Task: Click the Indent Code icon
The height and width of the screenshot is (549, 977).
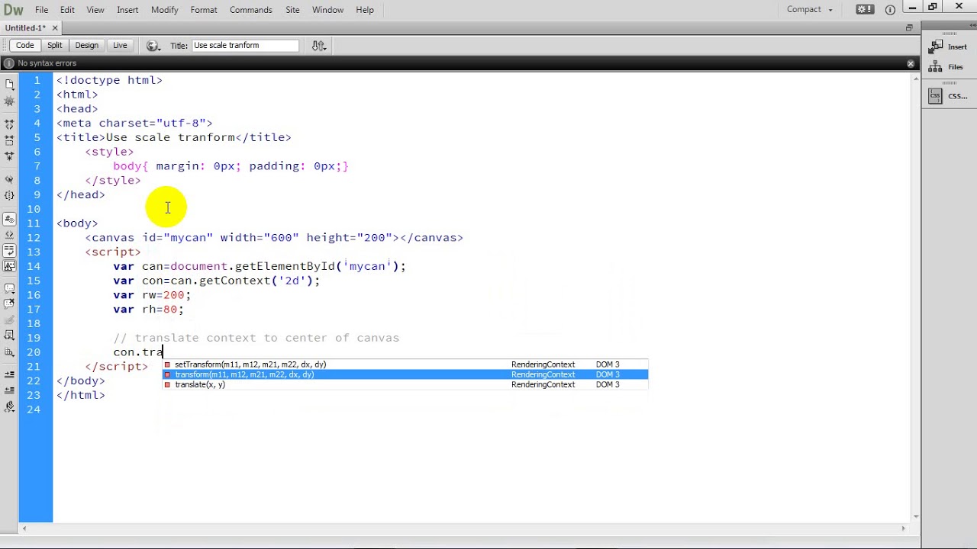Action: click(x=9, y=375)
